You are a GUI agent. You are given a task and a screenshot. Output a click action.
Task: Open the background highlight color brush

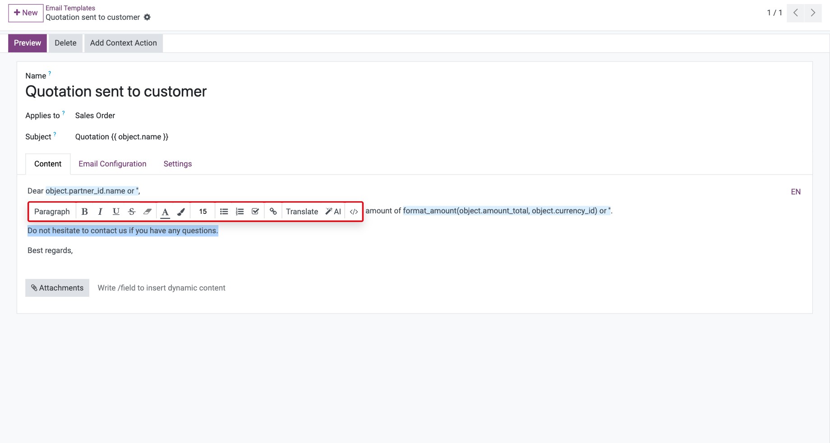(x=181, y=212)
